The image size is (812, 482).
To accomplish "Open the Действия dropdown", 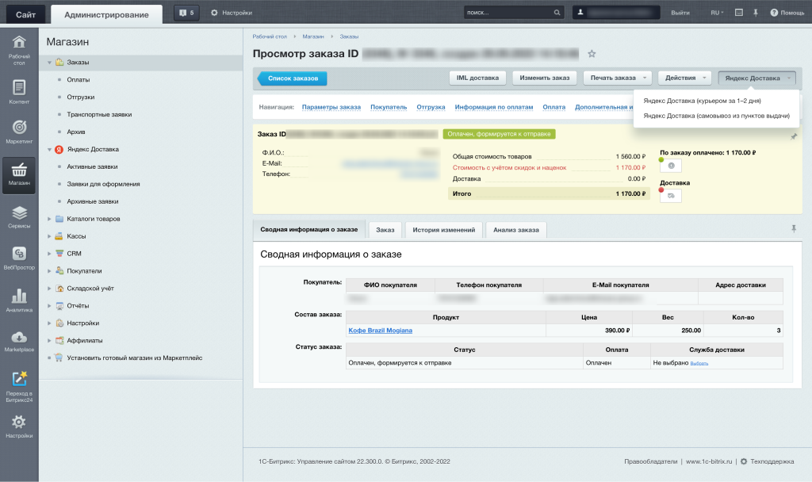I will pyautogui.click(x=684, y=78).
